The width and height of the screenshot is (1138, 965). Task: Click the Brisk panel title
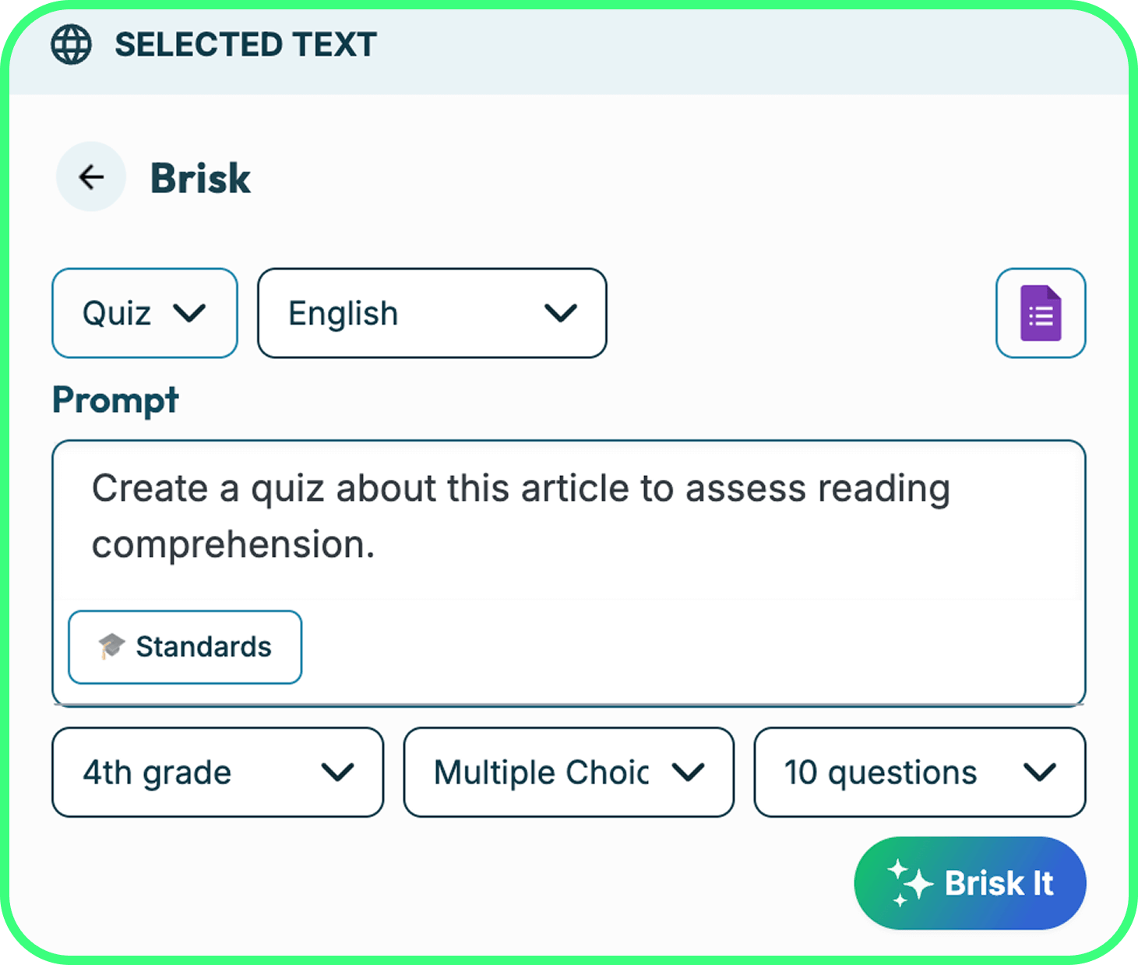pos(200,178)
